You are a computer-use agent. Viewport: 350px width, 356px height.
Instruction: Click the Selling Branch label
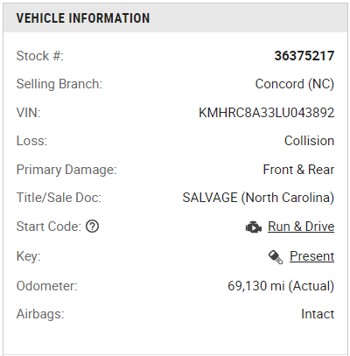(59, 84)
